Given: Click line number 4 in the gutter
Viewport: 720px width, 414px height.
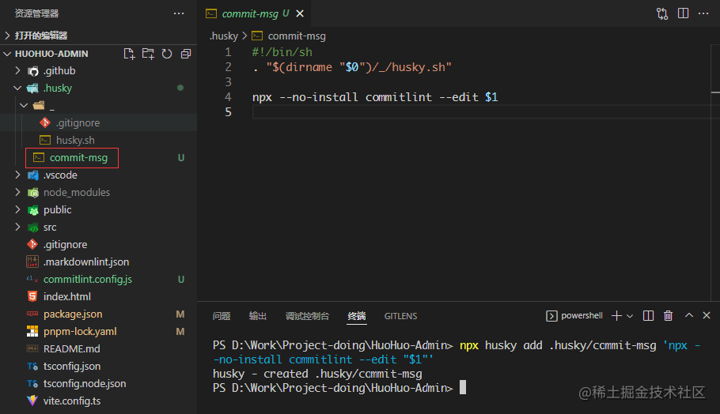Looking at the screenshot, I should pos(228,97).
